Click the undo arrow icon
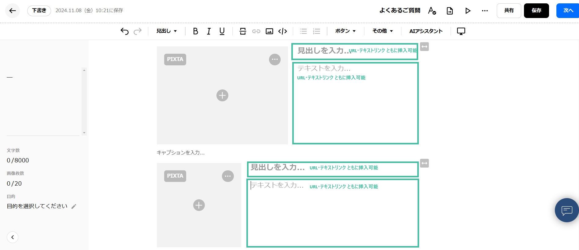This screenshot has width=579, height=250. (x=124, y=31)
